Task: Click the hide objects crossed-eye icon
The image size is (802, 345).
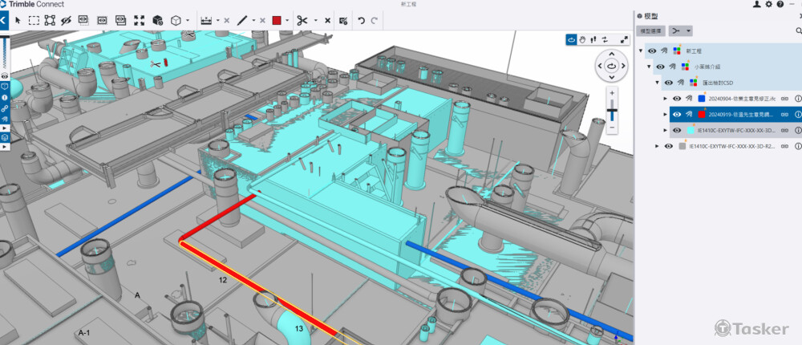Action: click(67, 20)
